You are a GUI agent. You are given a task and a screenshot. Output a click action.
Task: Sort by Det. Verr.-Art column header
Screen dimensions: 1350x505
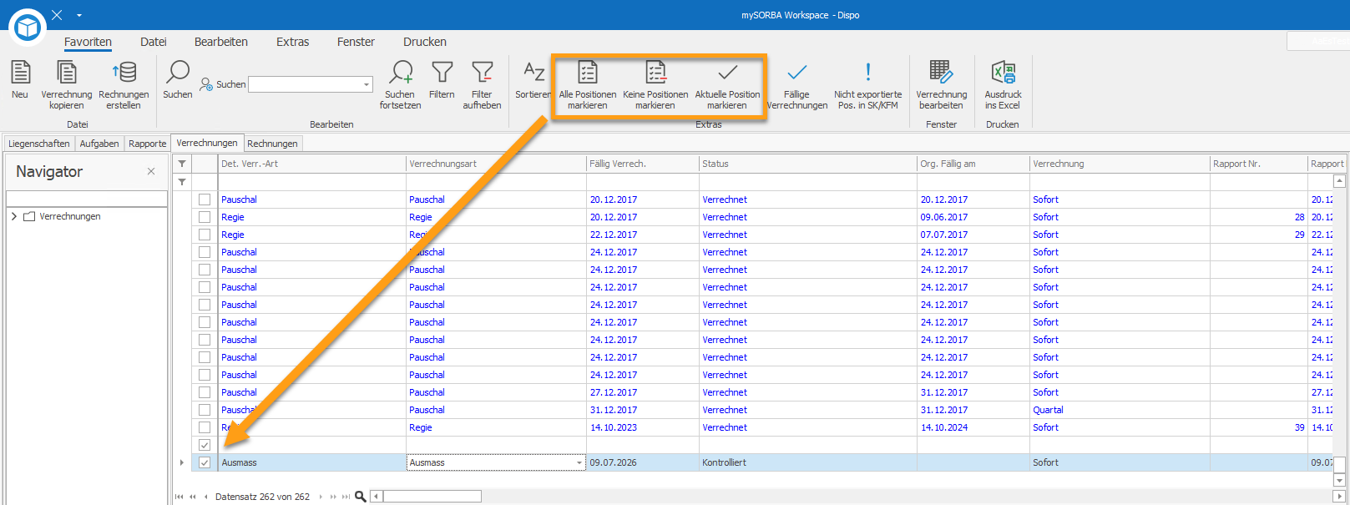coord(312,164)
